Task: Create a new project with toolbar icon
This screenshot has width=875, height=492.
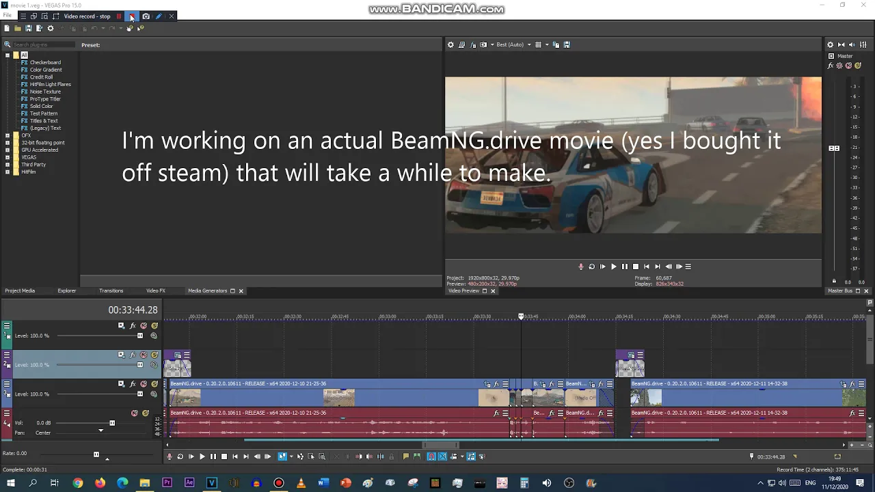Action: 7,28
